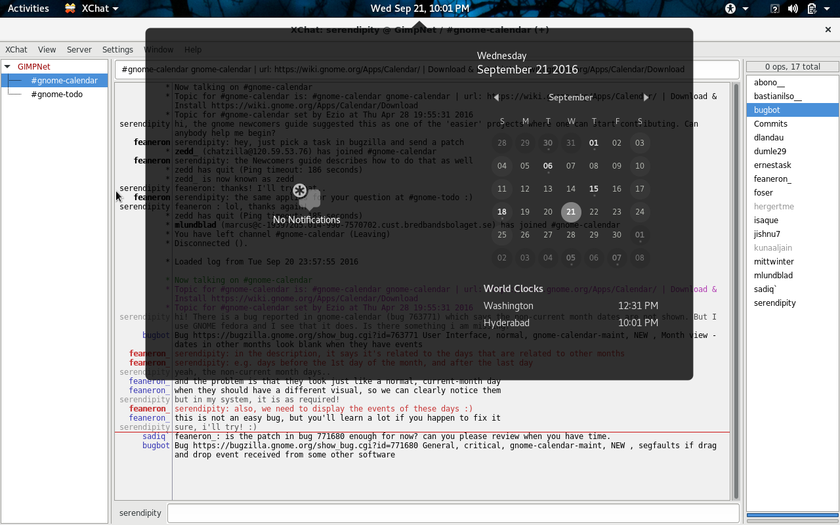
Task: Go to previous month in calendar popup
Action: (x=496, y=97)
